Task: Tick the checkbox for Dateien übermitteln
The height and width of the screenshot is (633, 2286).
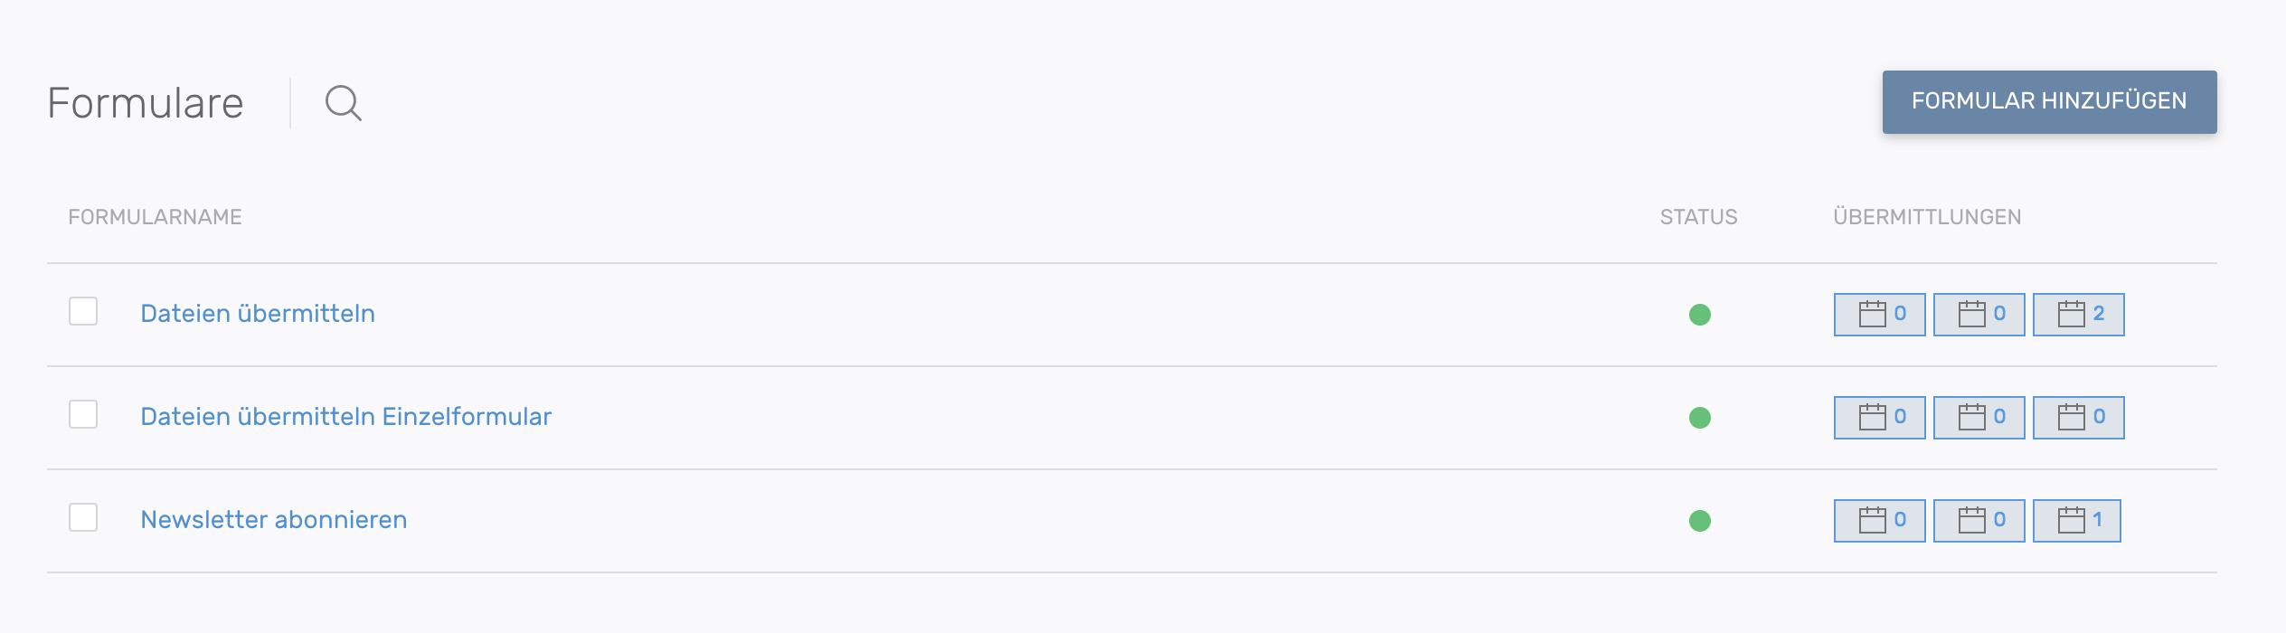Action: point(83,311)
